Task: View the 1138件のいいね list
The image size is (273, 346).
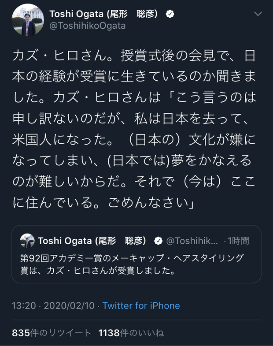Action: pos(131,333)
